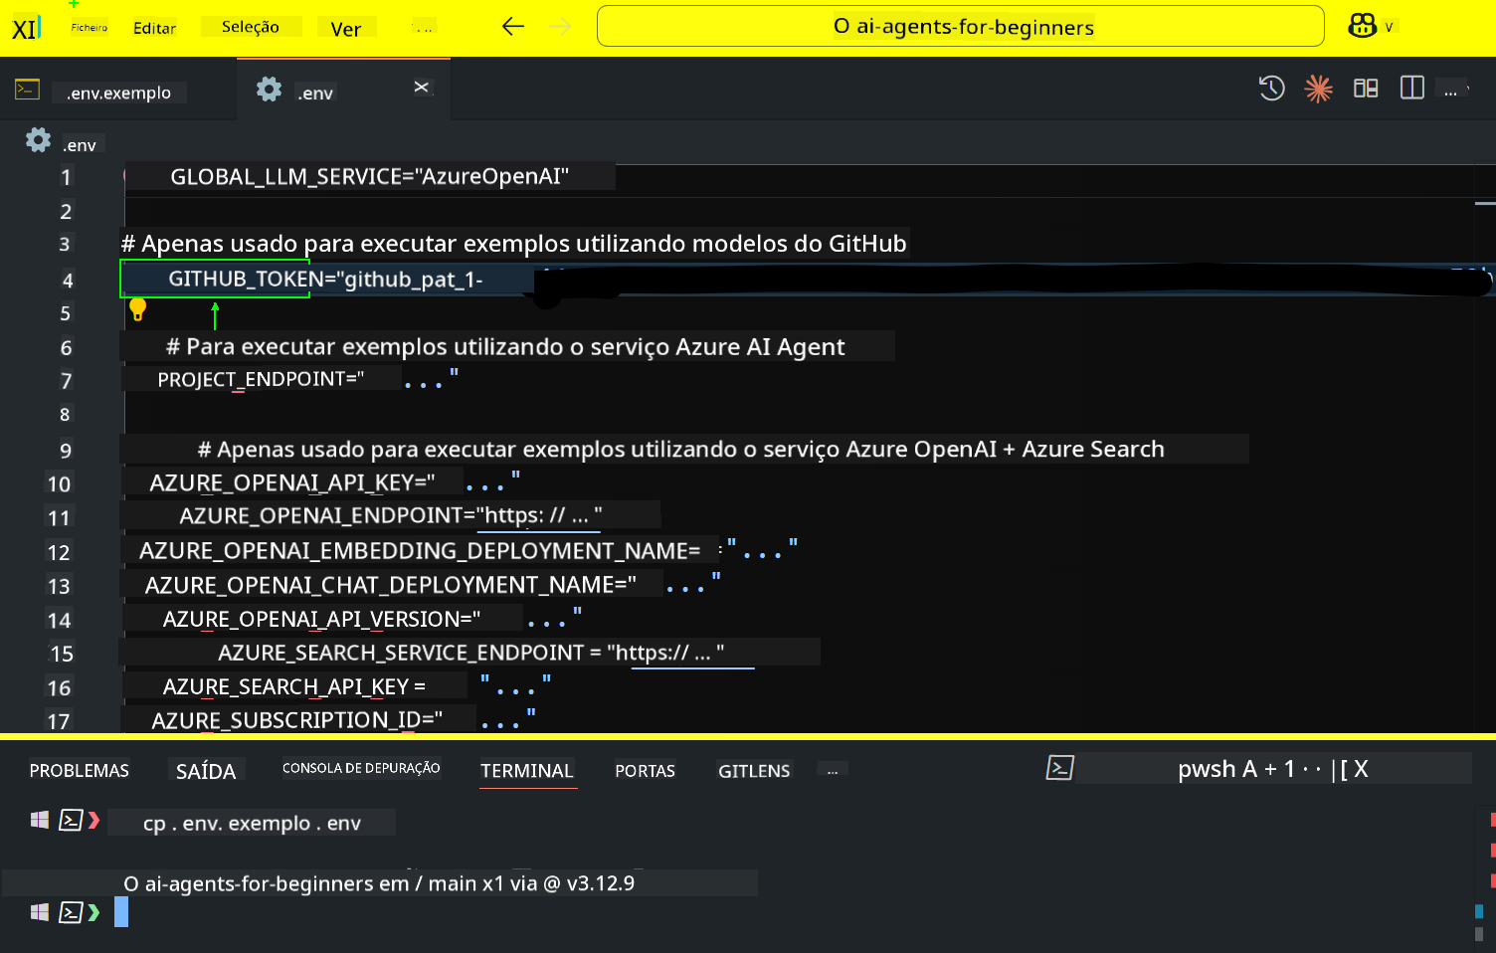Open the PORTAS panel tab
Image resolution: width=1496 pixels, height=953 pixels.
click(645, 771)
